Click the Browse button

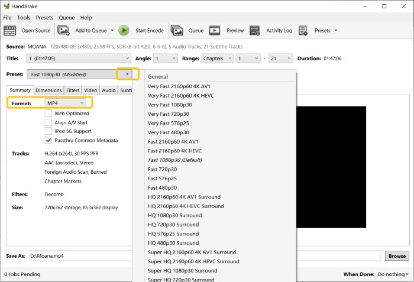pos(397,256)
